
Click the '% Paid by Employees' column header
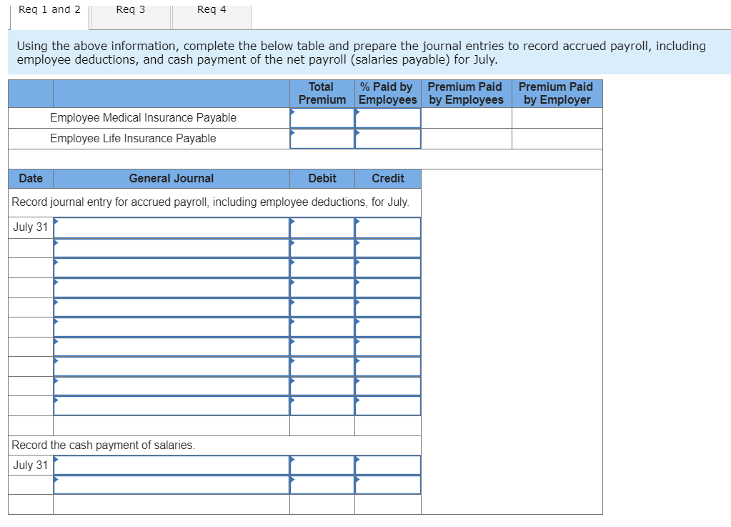(388, 93)
